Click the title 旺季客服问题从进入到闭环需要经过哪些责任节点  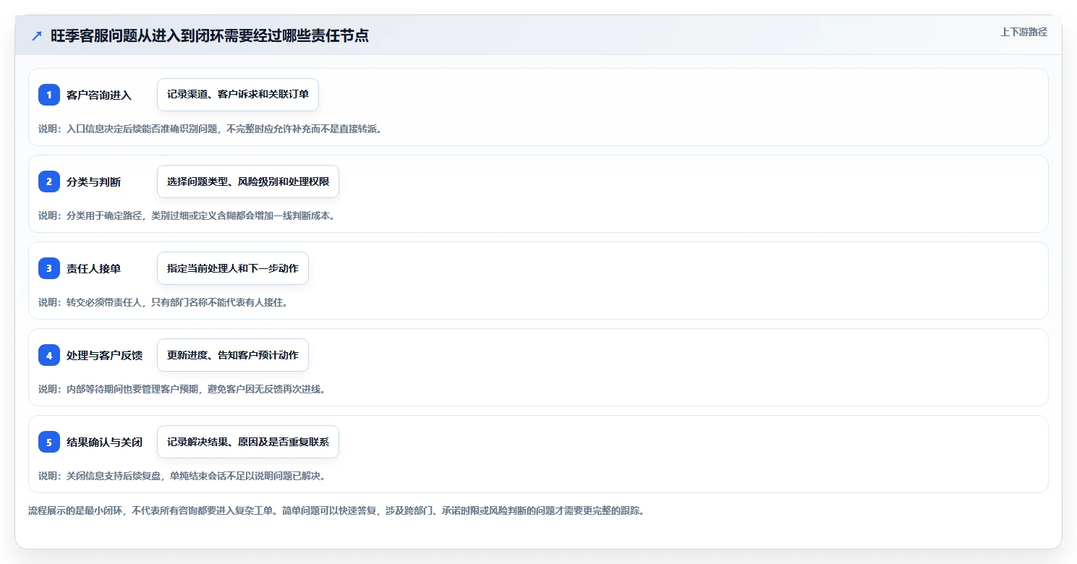tap(210, 36)
